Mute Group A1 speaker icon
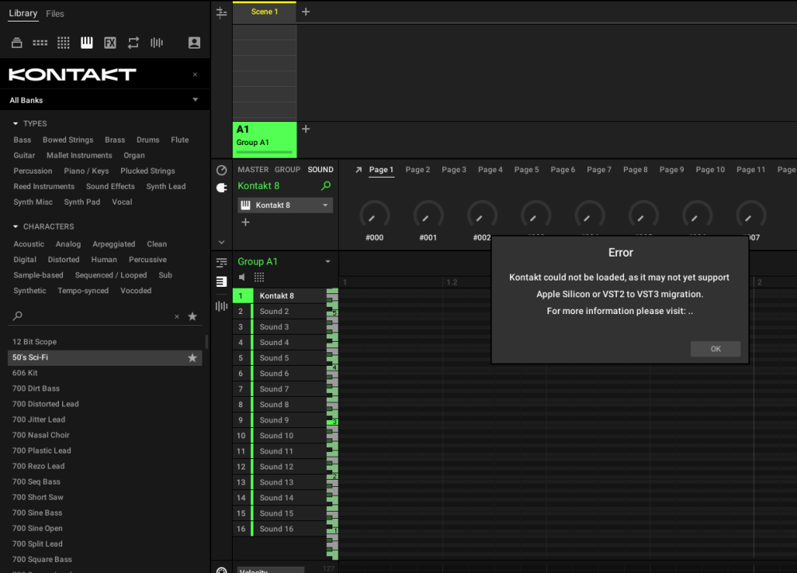The image size is (797, 573). coord(242,277)
